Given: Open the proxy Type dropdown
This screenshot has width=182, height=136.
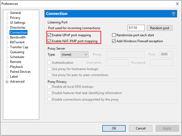Looking at the screenshot, I should click(x=74, y=55).
